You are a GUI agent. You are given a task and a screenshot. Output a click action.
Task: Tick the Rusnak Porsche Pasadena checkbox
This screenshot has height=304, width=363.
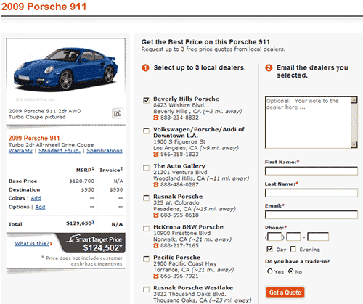pos(146,198)
